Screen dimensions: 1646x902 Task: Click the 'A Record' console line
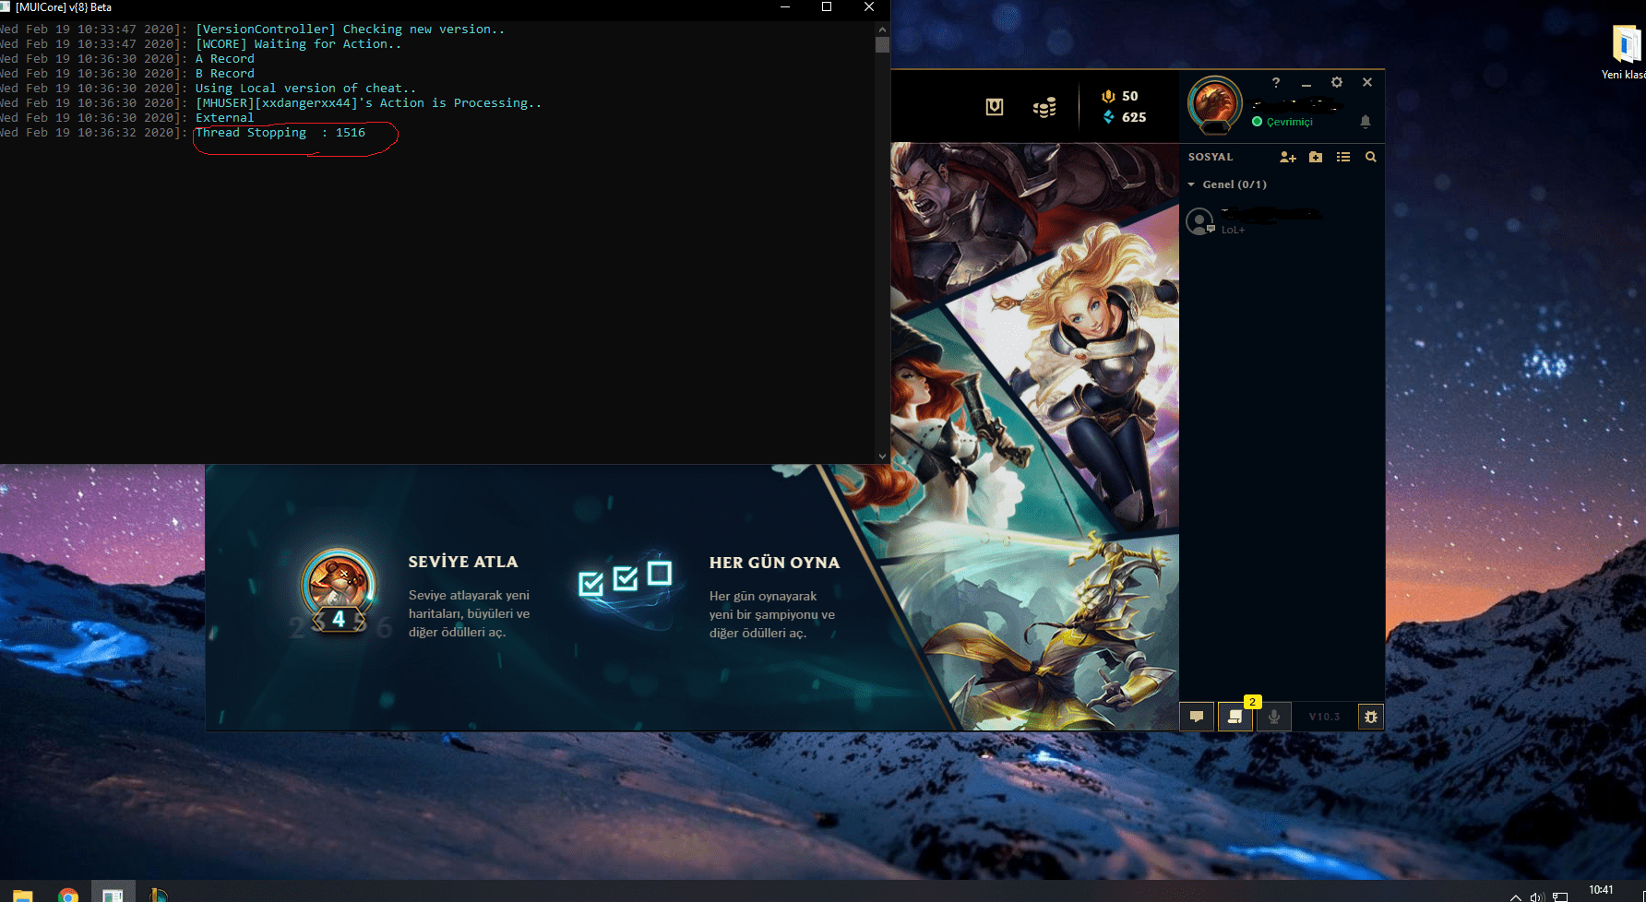click(225, 59)
